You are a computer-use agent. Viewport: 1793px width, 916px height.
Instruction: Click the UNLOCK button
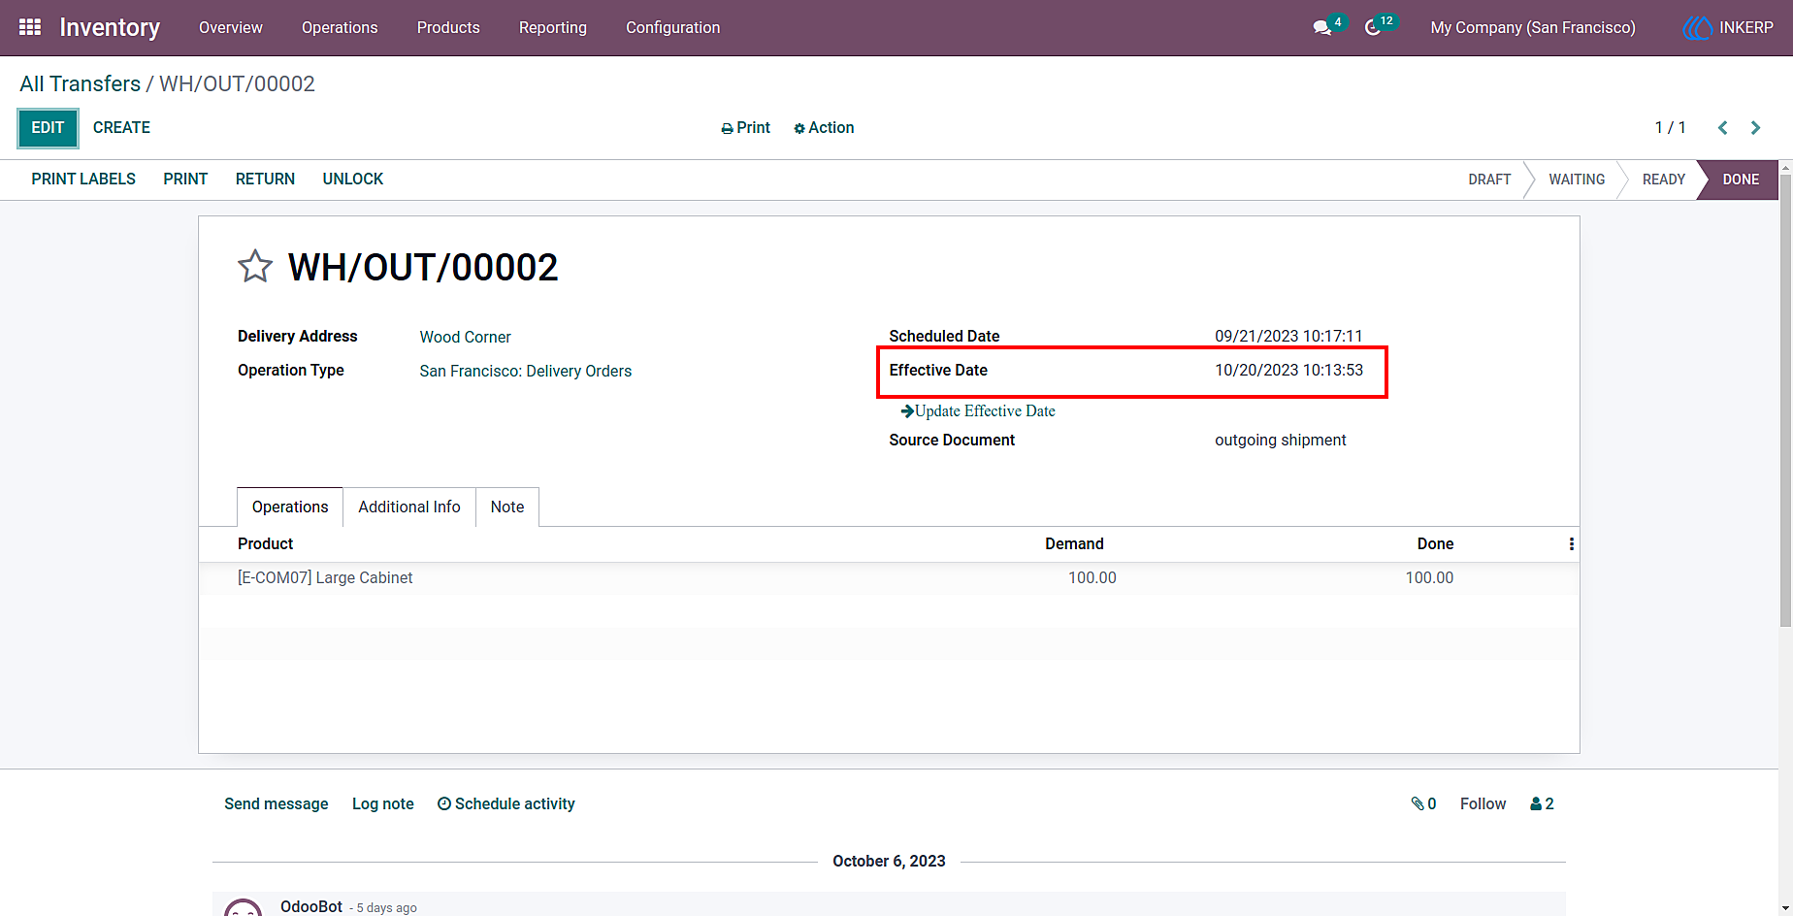pos(353,180)
